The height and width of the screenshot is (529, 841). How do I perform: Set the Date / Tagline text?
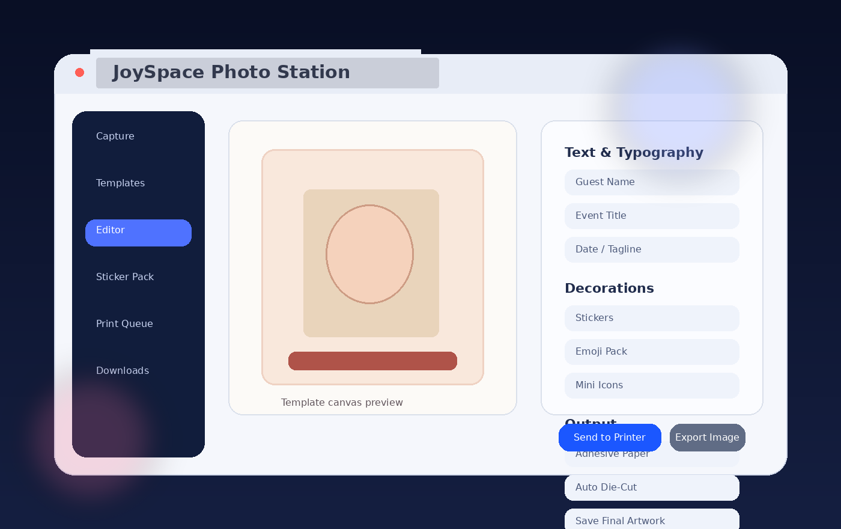coord(652,249)
